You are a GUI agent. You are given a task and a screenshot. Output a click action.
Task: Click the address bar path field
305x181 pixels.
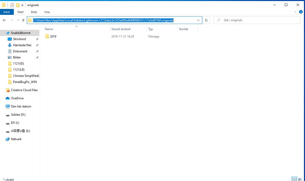click(x=114, y=20)
